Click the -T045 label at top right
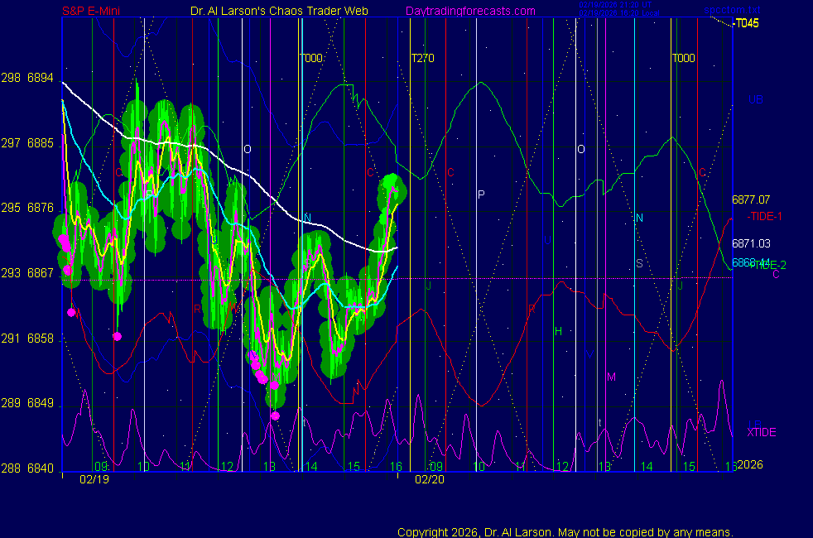813x538 pixels. 746,23
